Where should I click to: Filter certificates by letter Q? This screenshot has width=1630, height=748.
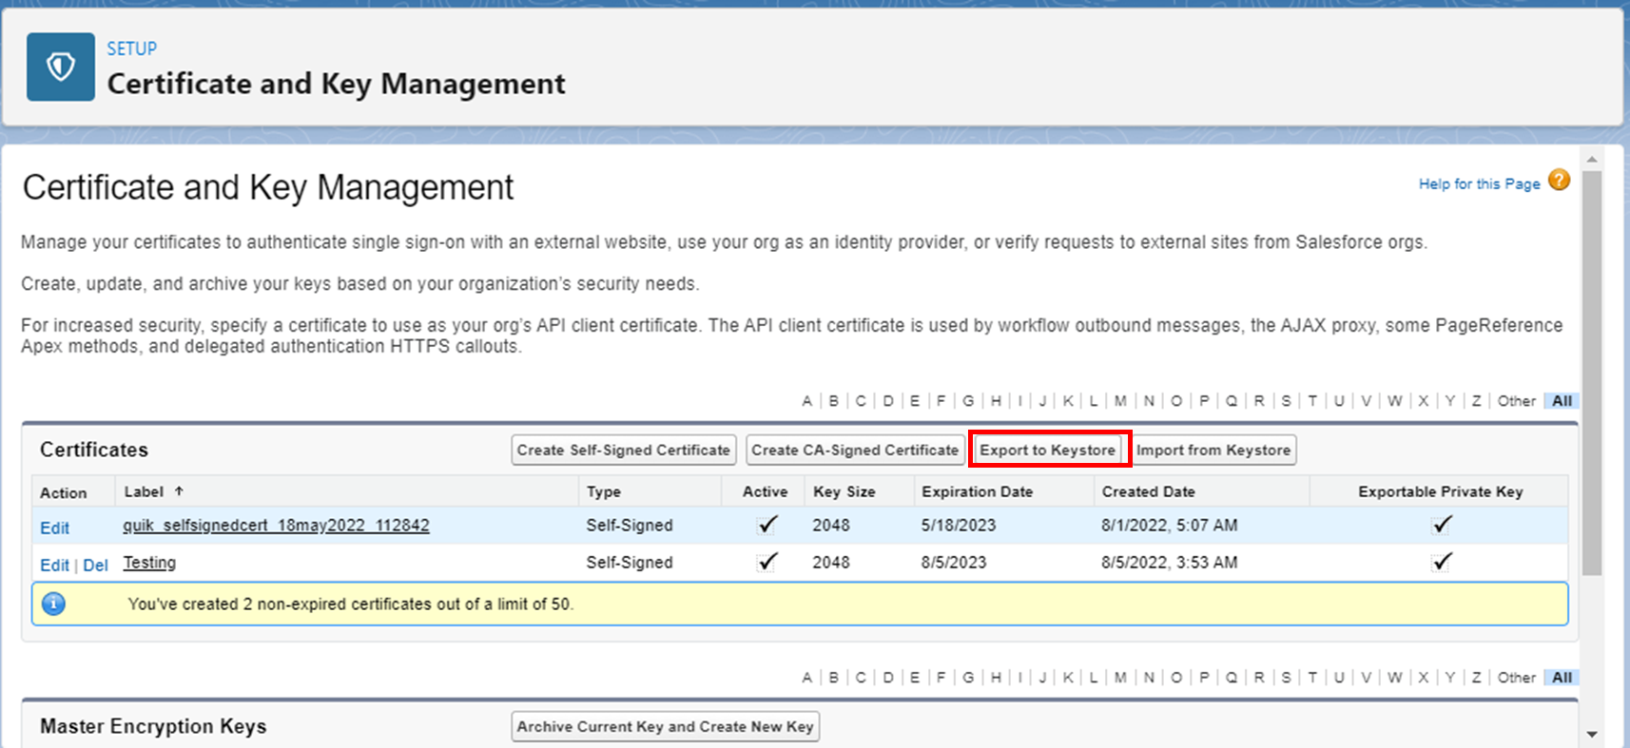coord(1232,401)
